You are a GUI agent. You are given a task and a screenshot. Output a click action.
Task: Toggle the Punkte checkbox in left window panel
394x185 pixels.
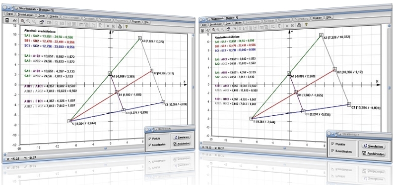[150, 138]
